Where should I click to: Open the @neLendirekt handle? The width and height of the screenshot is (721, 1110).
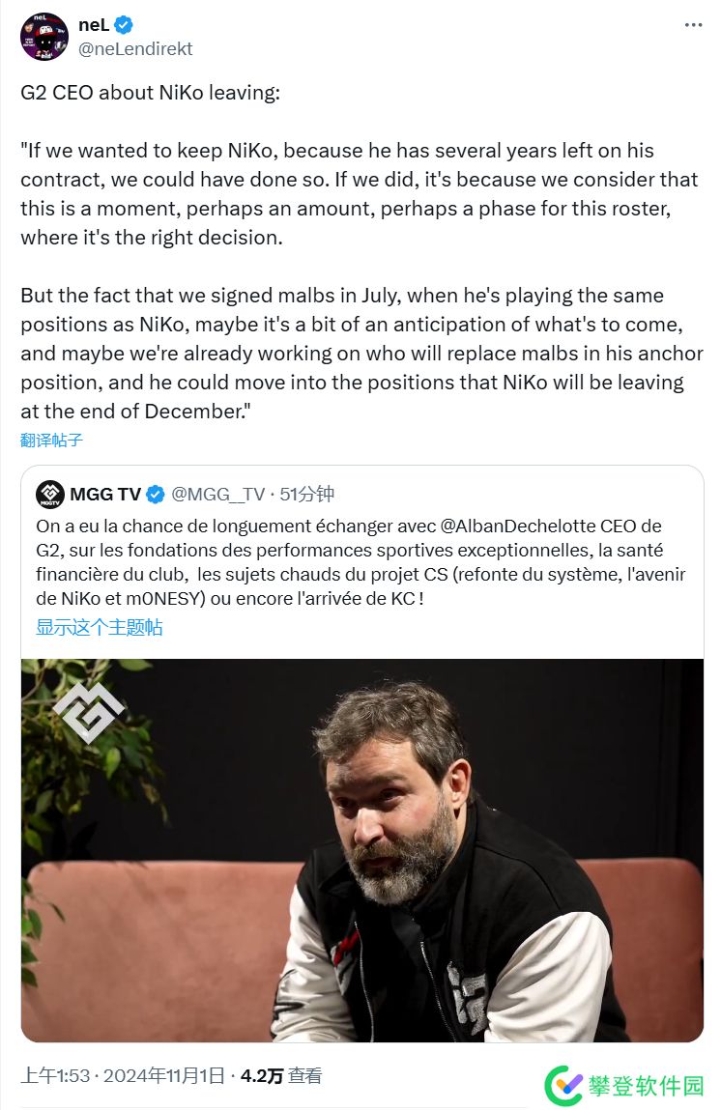click(x=135, y=48)
